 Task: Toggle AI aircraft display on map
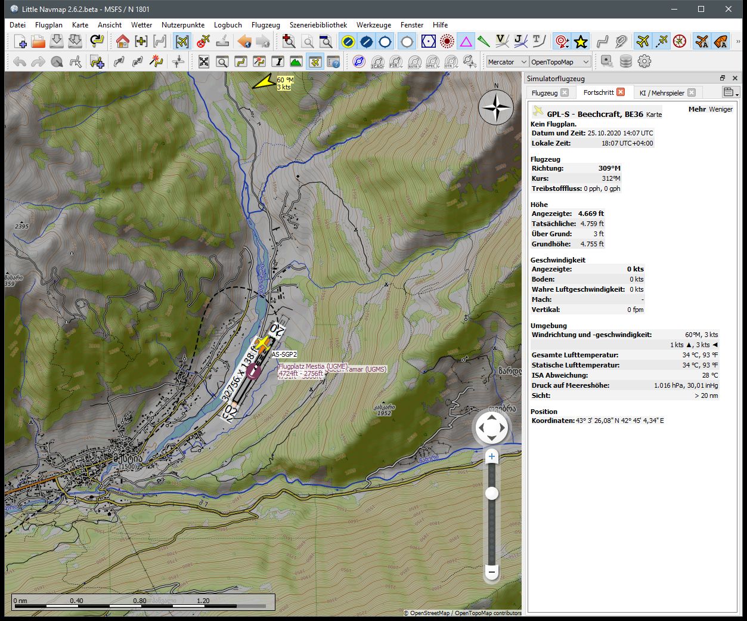(702, 41)
